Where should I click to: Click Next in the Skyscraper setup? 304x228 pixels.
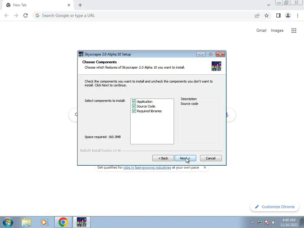[x=185, y=158]
